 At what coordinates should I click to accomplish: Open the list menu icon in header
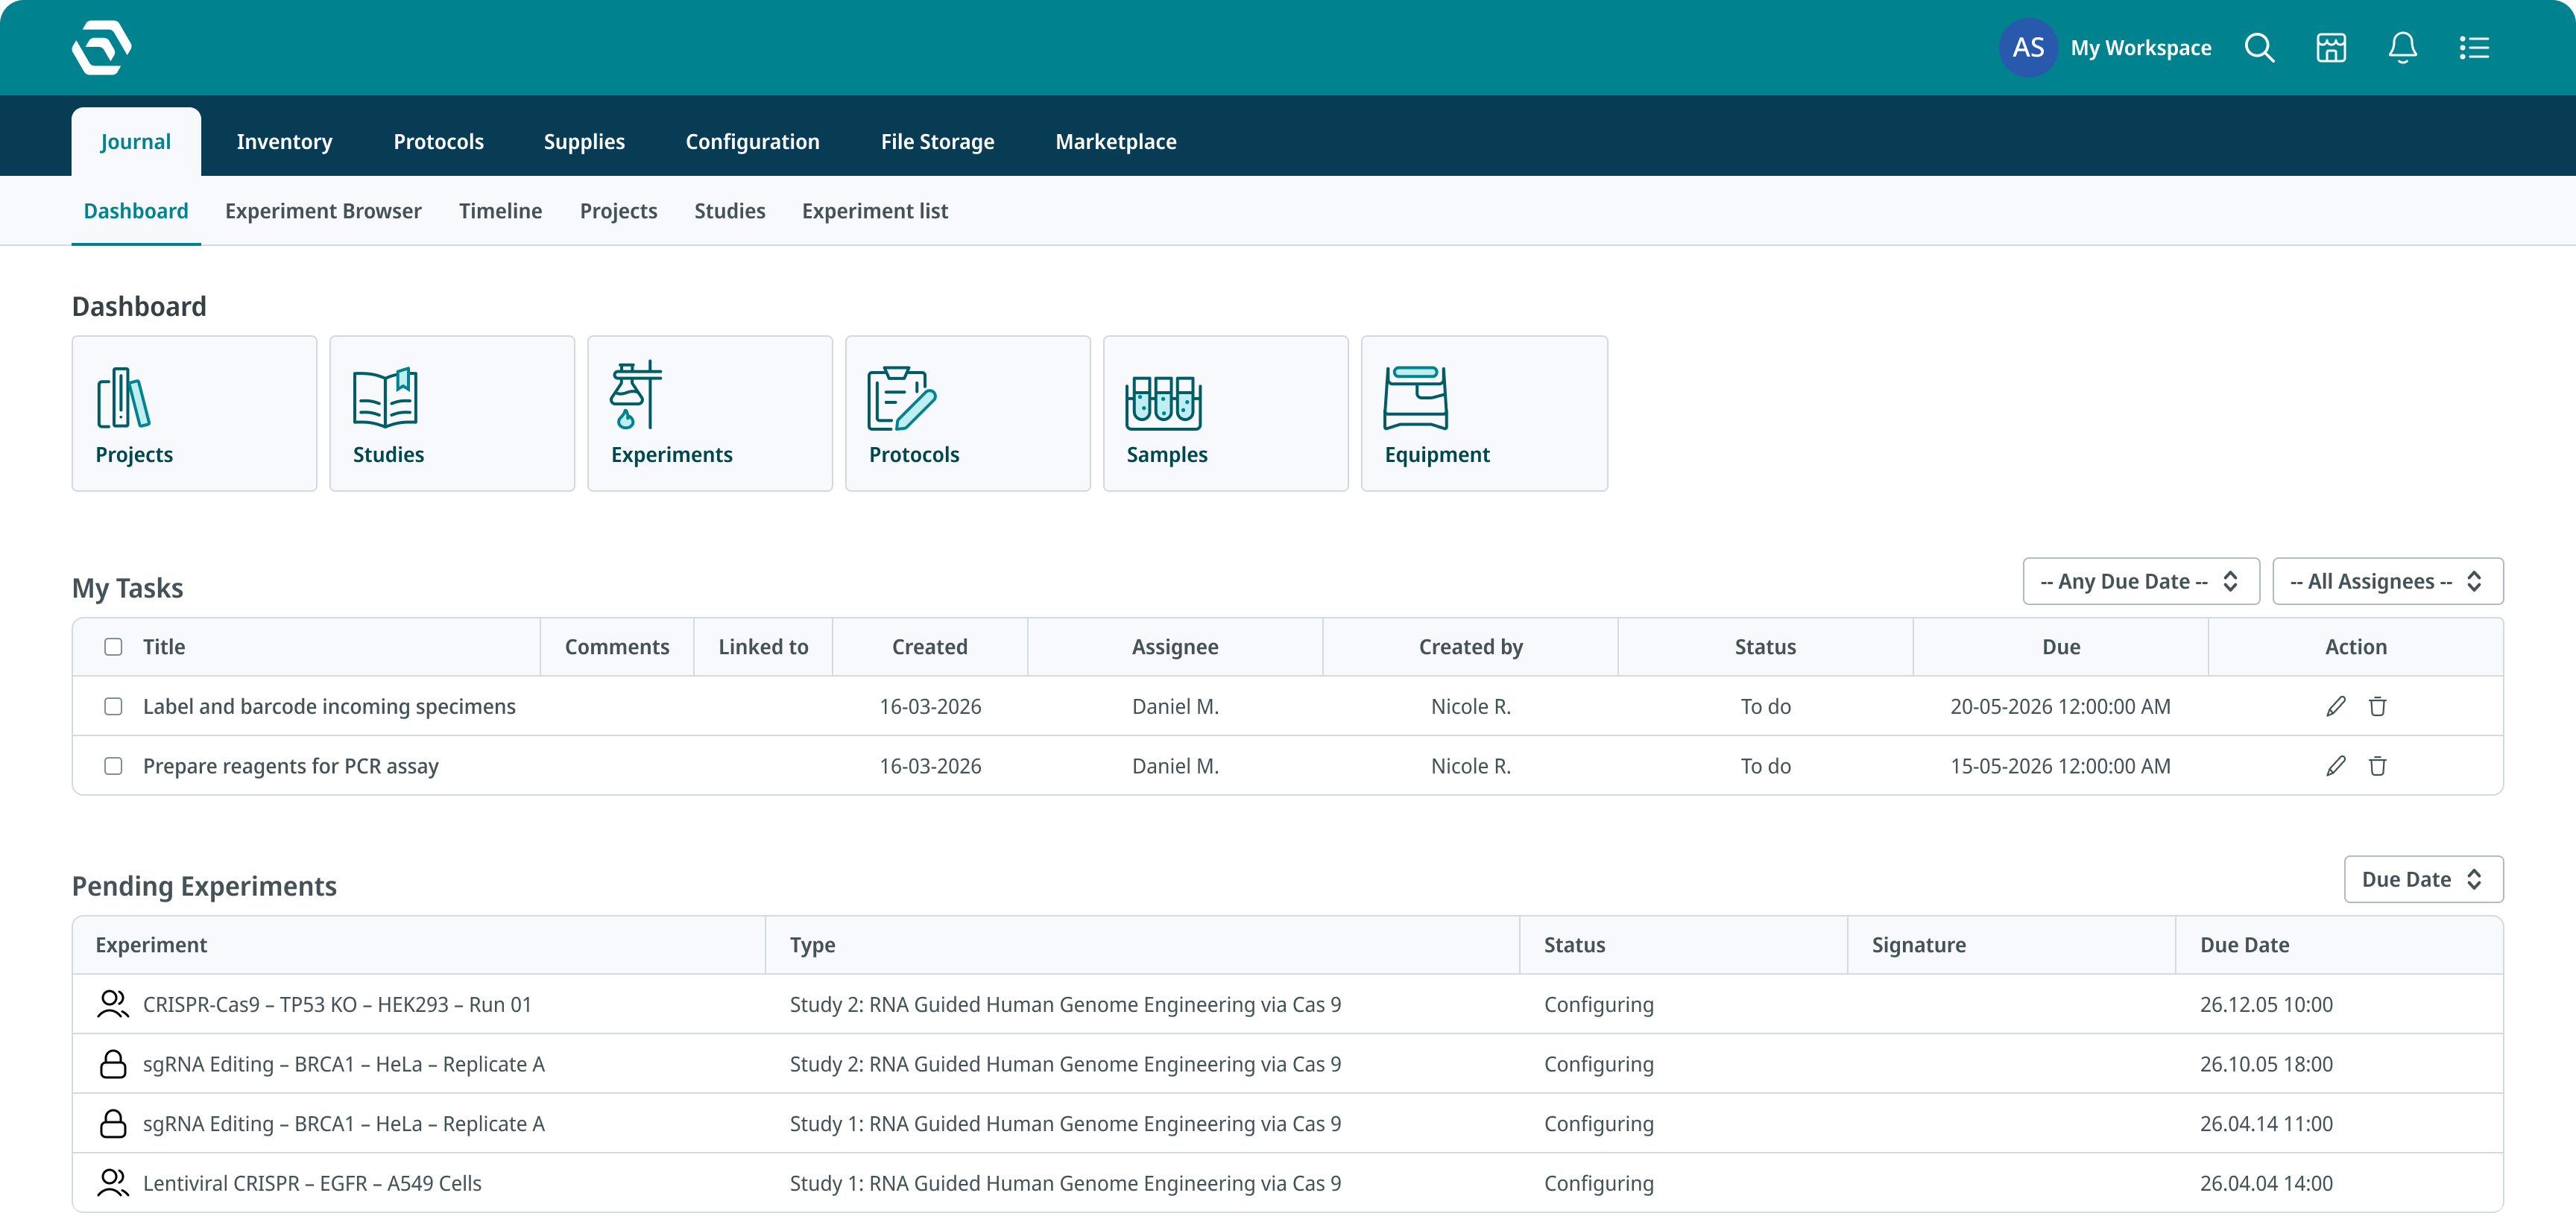coord(2474,48)
